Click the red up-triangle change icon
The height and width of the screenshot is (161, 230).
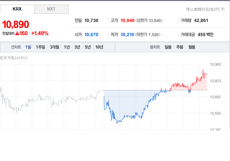coord(17,34)
